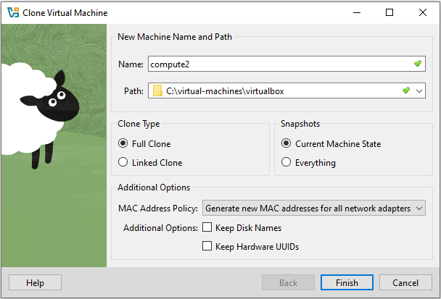This screenshot has height=299, width=441.
Task: Close the Clone Virtual Machine dialog
Action: click(x=423, y=12)
